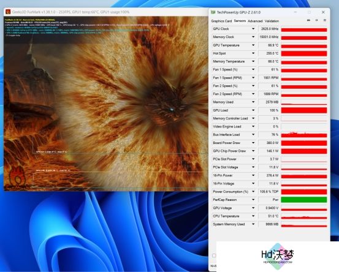Click the Memory Clock value 15001.0 MHz
339x272 pixels.
pos(269,37)
